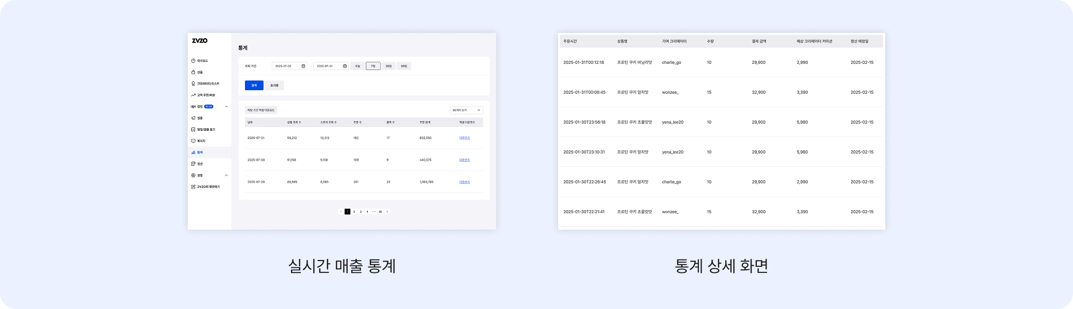Screen dimensions: 1073x309
Task: Go to 고객 주문/배송 trend icon
Action: (193, 95)
